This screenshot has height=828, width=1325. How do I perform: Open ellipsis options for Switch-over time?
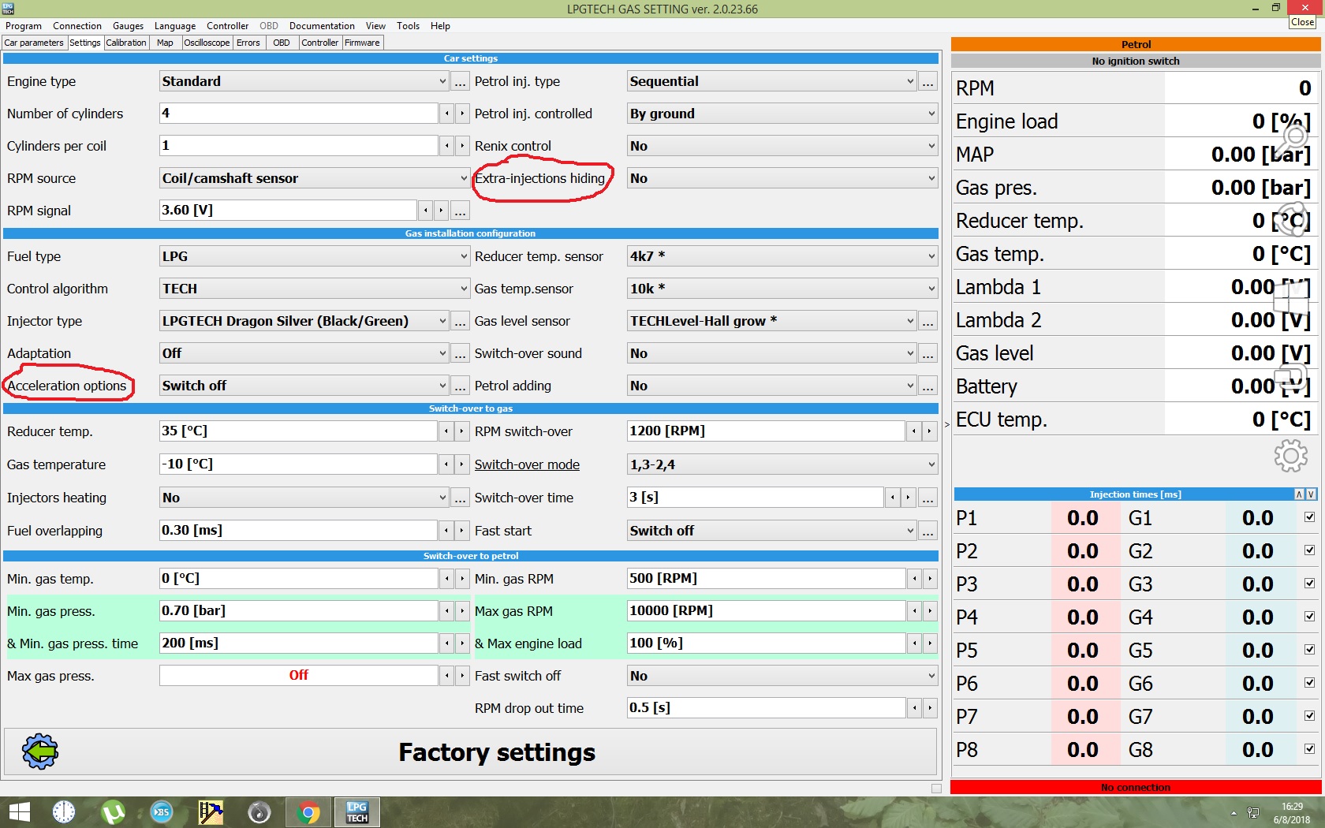(928, 498)
